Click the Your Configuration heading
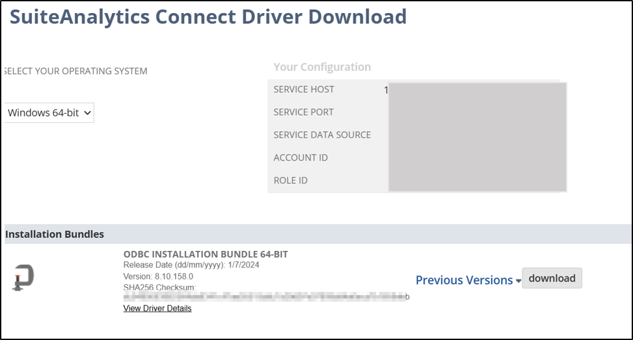Image resolution: width=633 pixels, height=340 pixels. pyautogui.click(x=322, y=67)
